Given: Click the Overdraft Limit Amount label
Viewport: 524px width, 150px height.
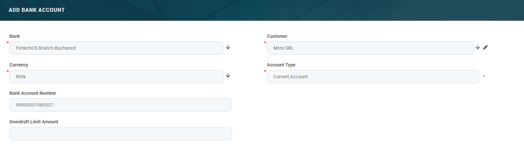Looking at the screenshot, I should click(34, 122).
